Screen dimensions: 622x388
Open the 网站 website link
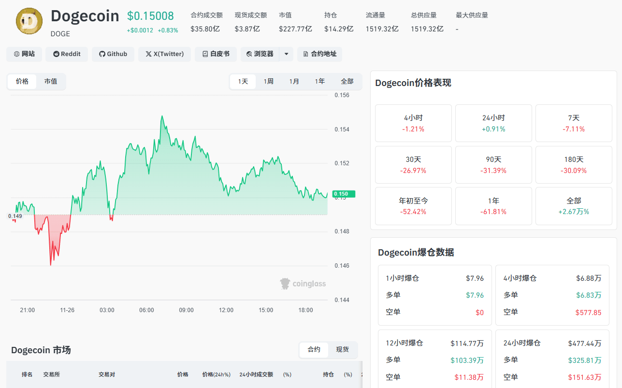(x=24, y=54)
